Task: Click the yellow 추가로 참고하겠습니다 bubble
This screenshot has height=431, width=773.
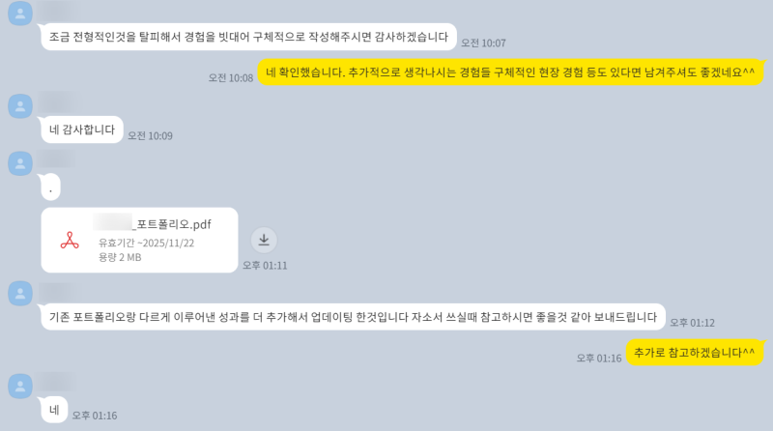Action: click(694, 352)
